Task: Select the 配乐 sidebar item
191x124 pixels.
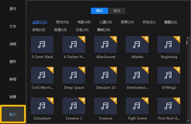Action: pyautogui.click(x=13, y=114)
